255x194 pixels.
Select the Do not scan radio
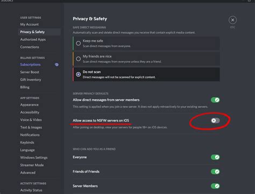click(x=79, y=74)
